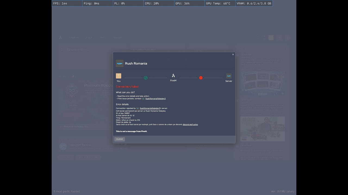Open Forum in background launcher navigation
This screenshot has width=348, height=195.
[89, 38]
